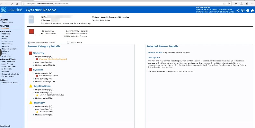Open Logon Process in sidebar
This screenshot has height=128, width=255.
tap(7, 64)
